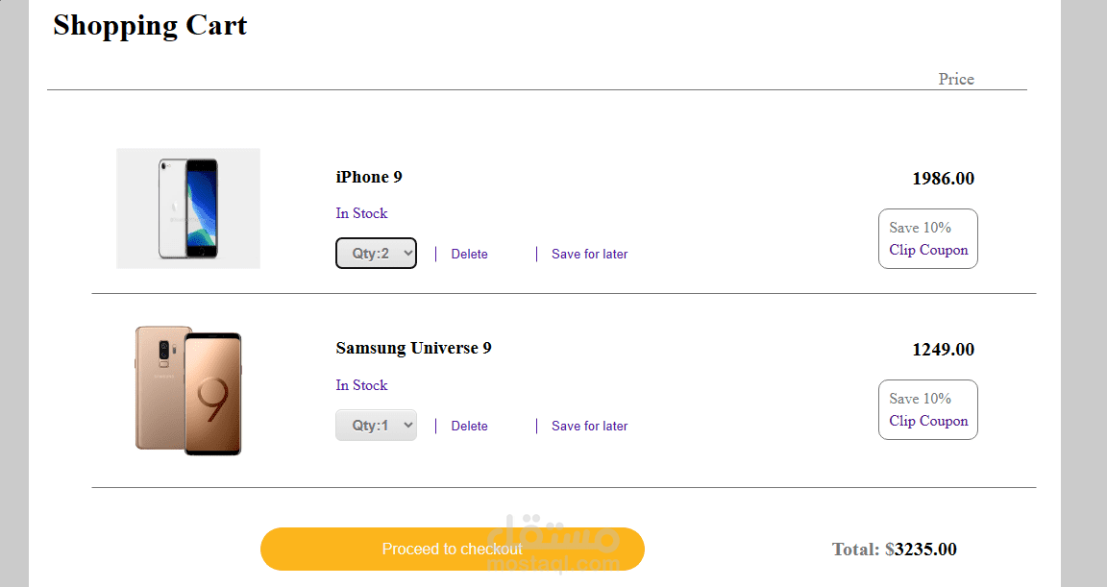Delete the Samsung Universe 9 from cart
The width and height of the screenshot is (1107, 587).
469,427
